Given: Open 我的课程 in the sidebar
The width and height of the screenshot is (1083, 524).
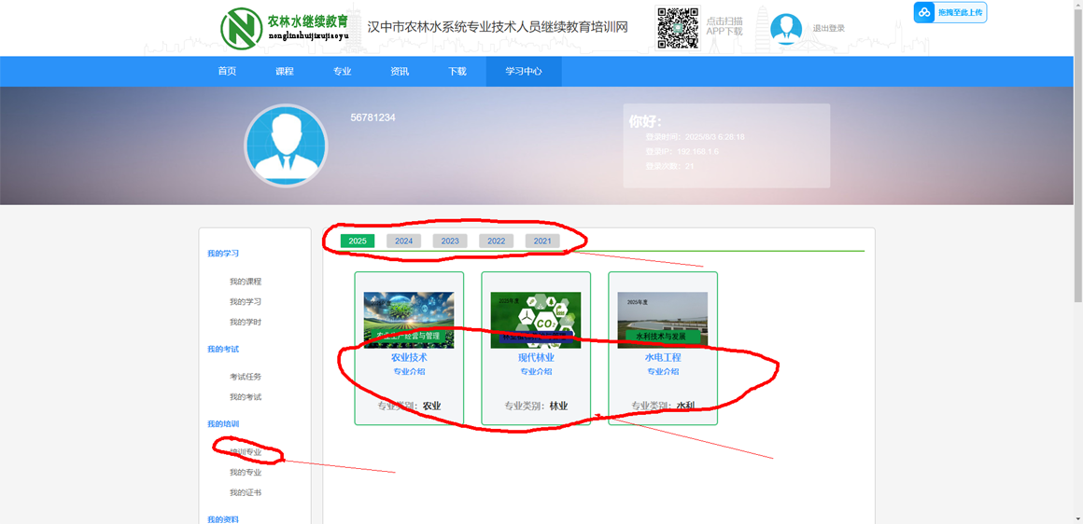Looking at the screenshot, I should (246, 282).
